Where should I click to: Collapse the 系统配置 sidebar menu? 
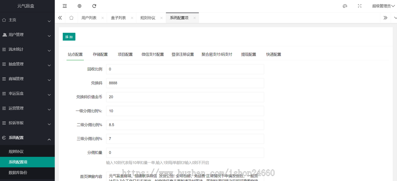[27, 138]
